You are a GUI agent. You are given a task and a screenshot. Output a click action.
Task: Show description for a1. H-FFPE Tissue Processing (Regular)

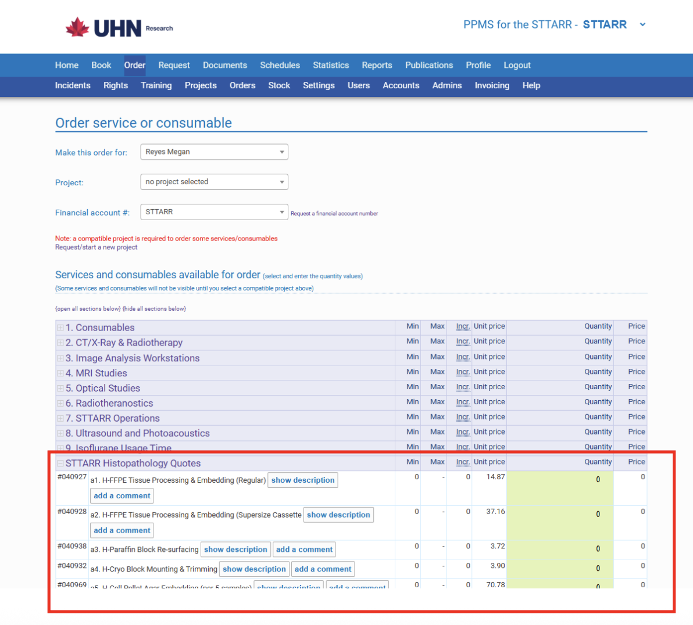303,480
